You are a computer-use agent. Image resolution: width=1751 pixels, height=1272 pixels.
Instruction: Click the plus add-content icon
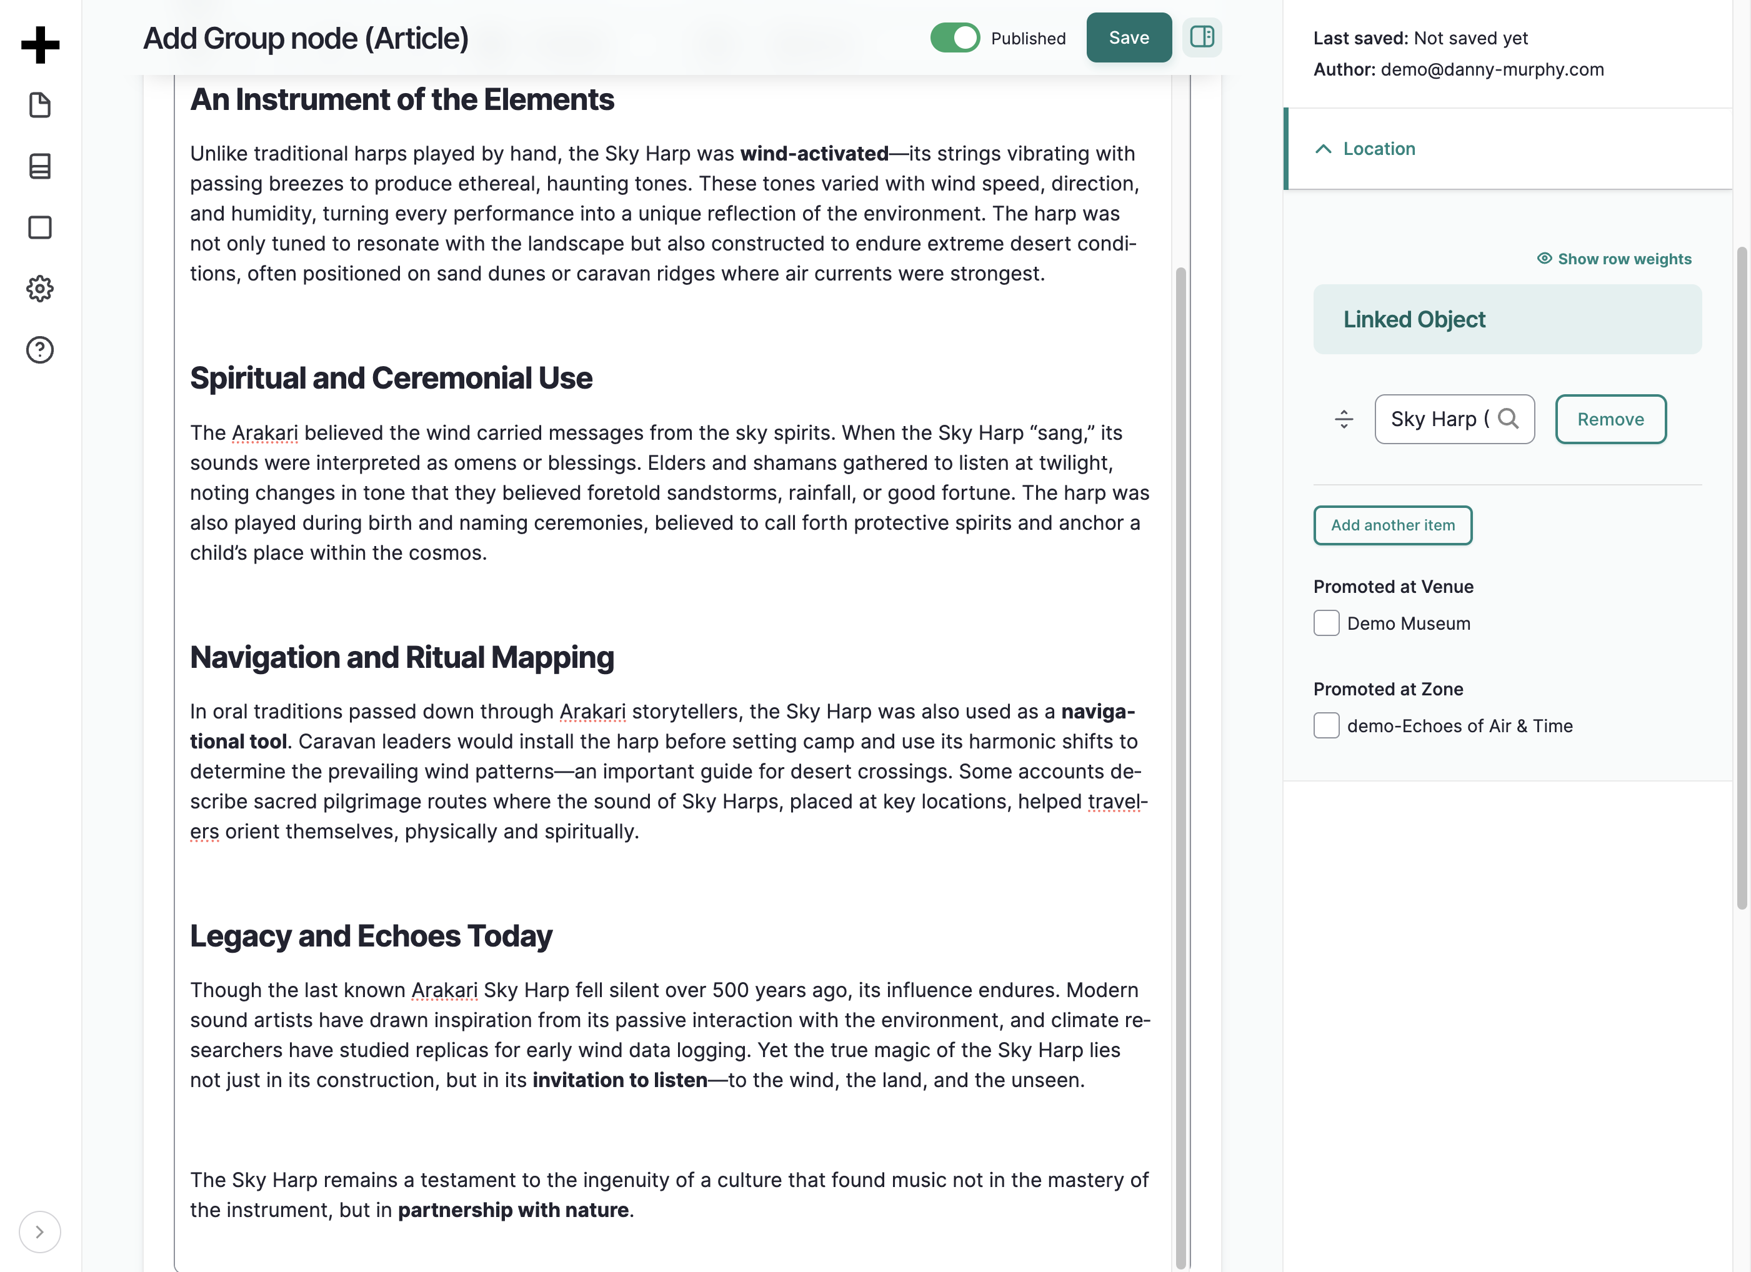40,45
